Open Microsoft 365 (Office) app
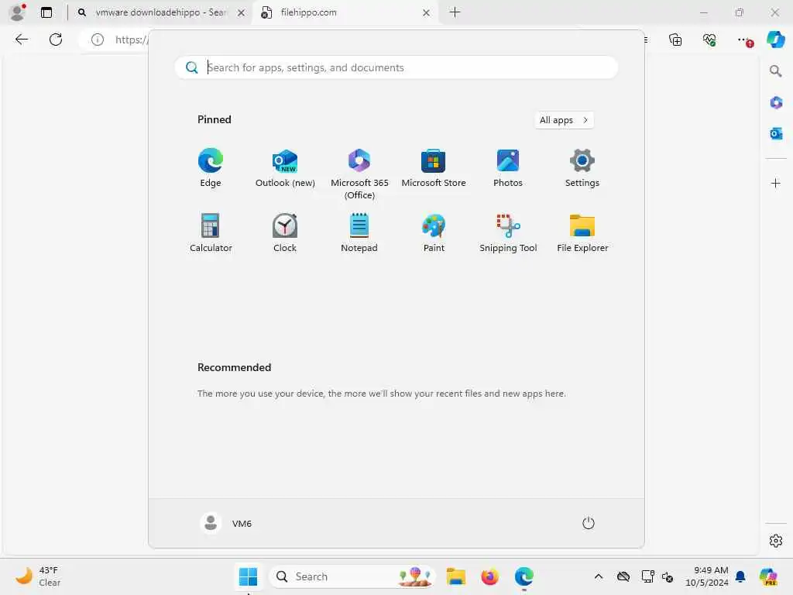This screenshot has height=595, width=793. coord(359,174)
